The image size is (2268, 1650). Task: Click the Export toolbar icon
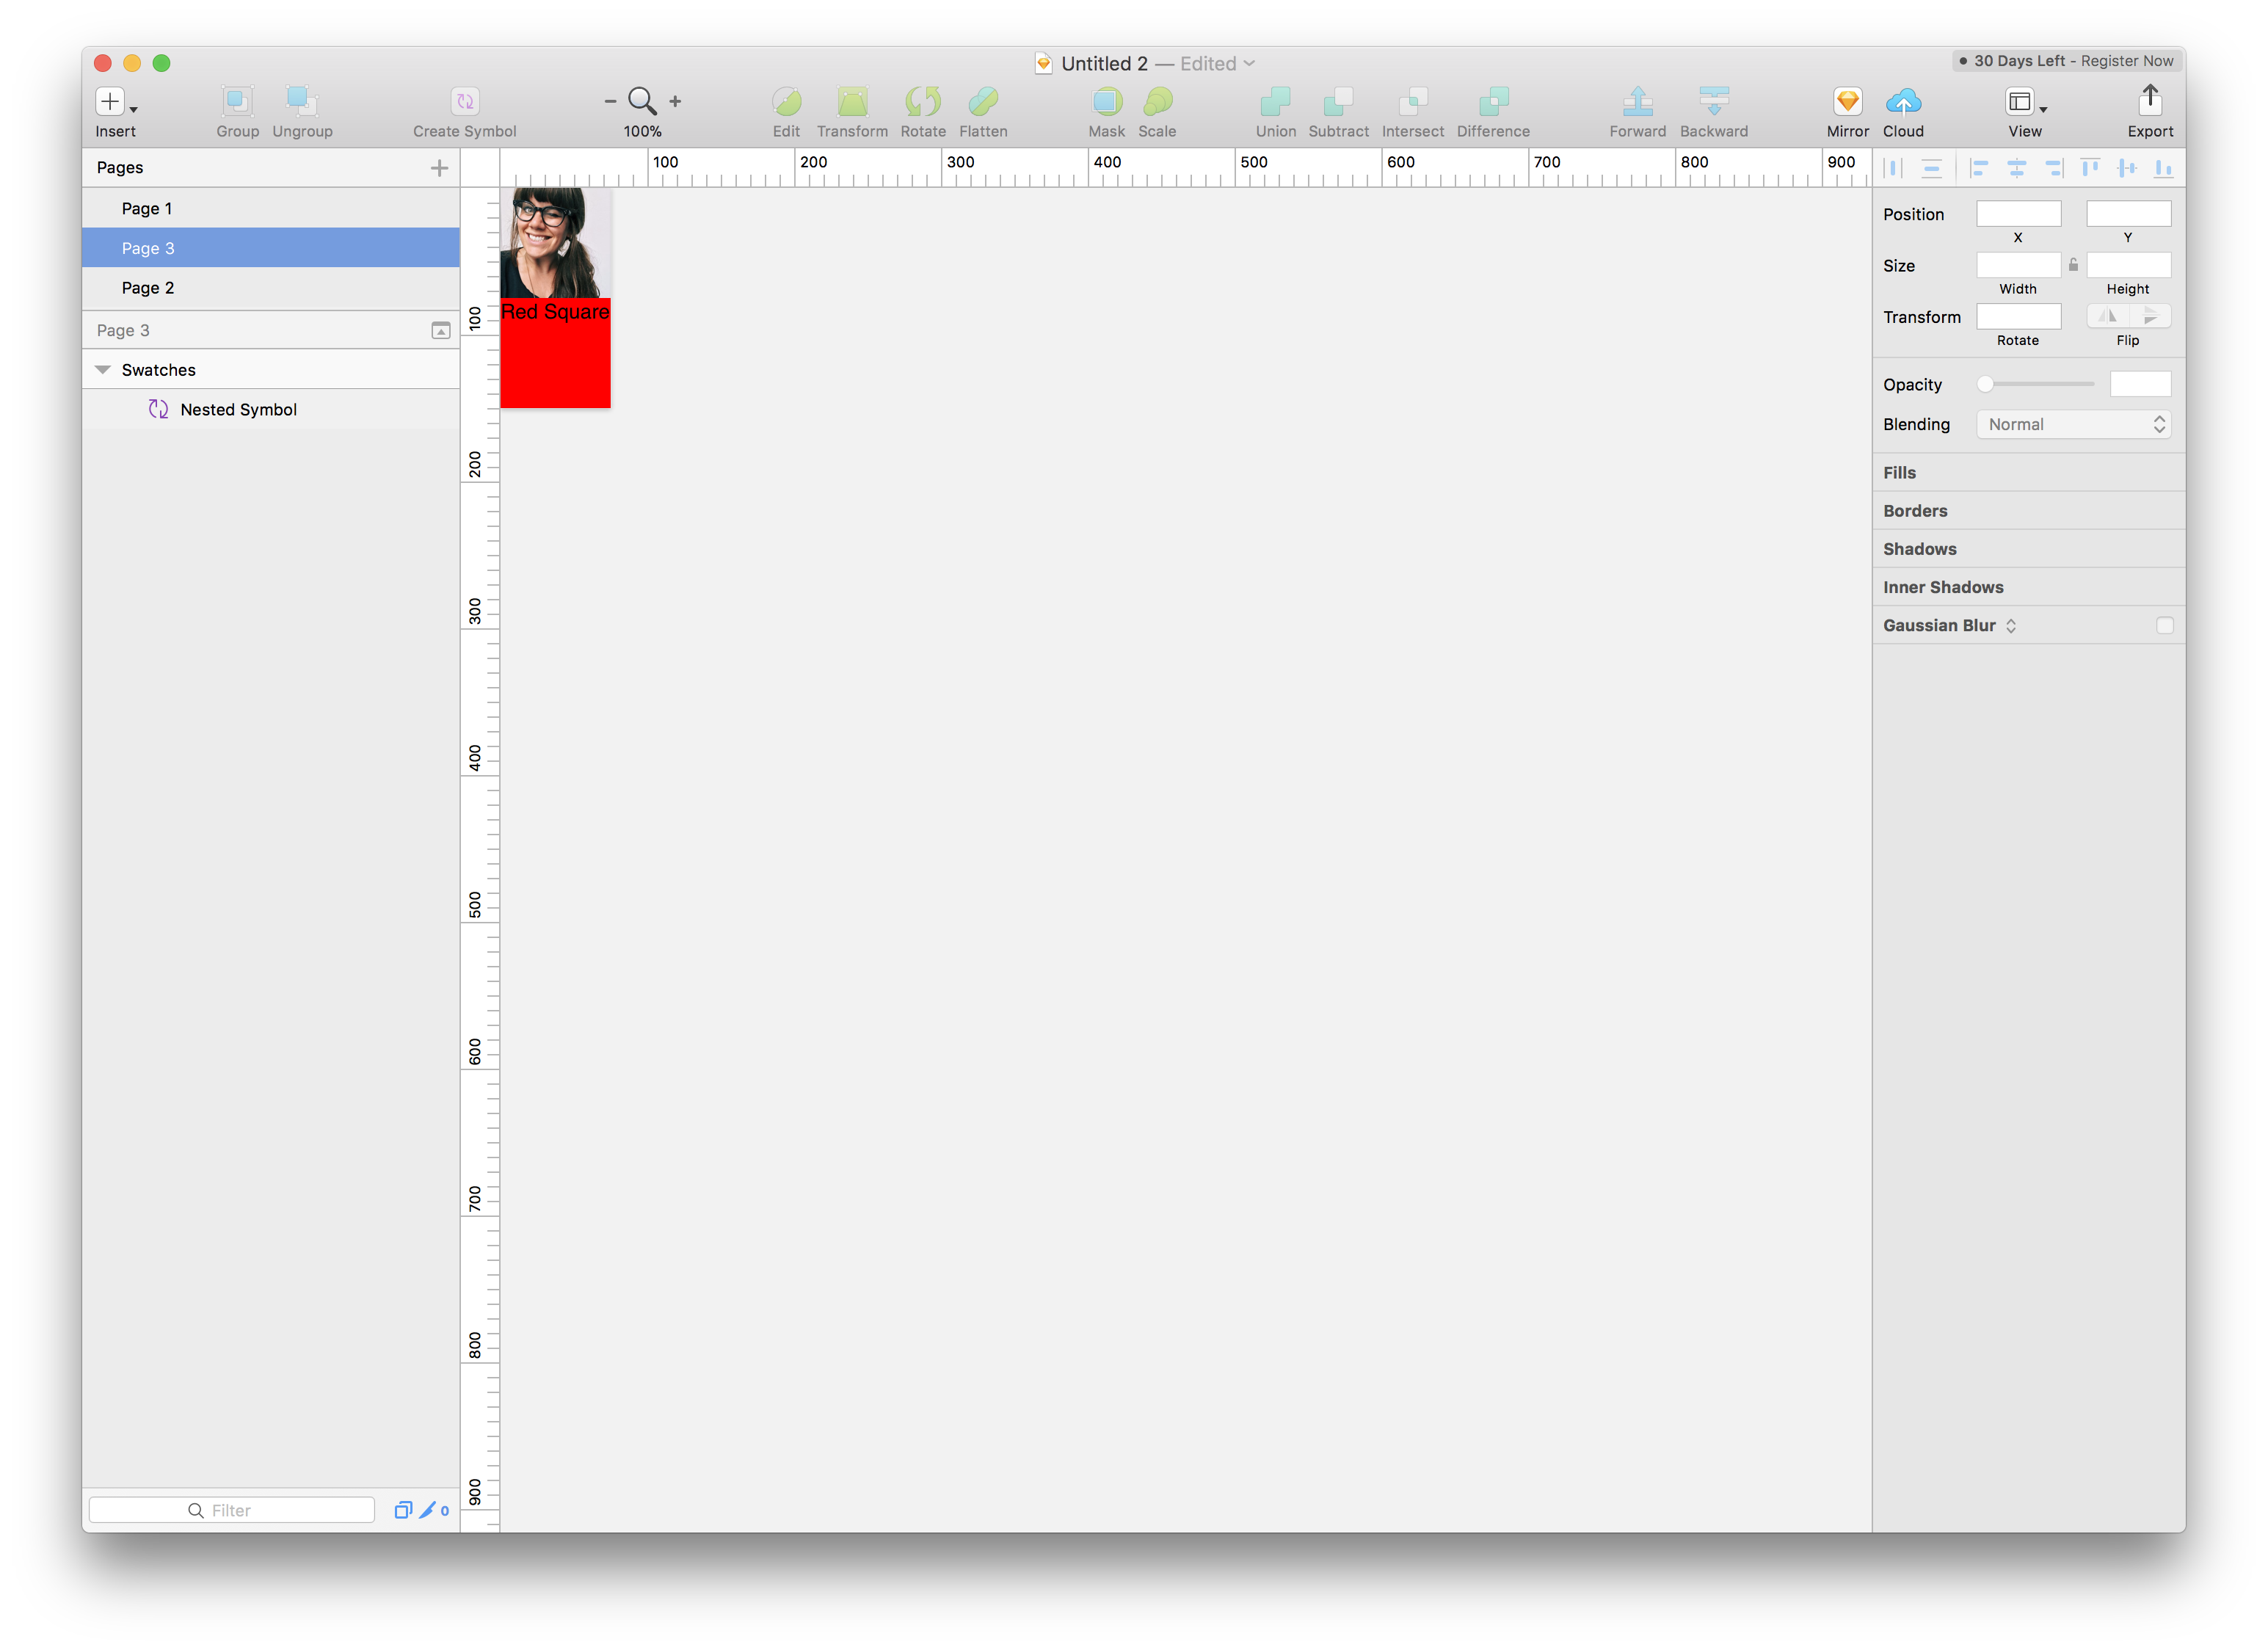(2150, 100)
